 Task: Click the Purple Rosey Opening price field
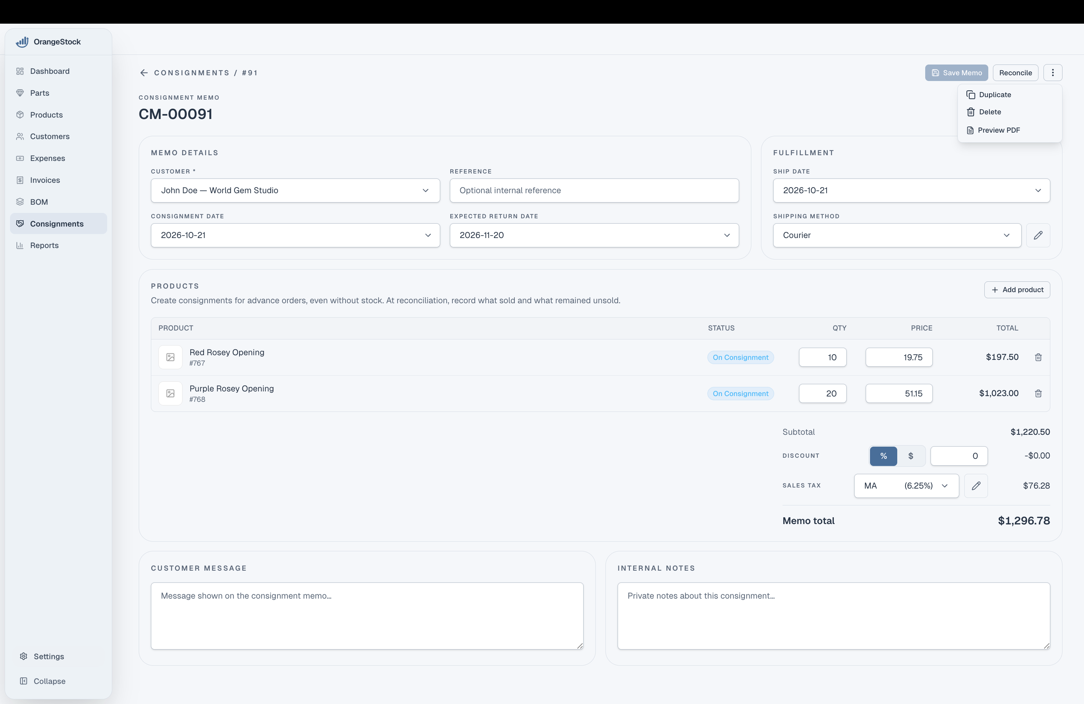(x=899, y=394)
